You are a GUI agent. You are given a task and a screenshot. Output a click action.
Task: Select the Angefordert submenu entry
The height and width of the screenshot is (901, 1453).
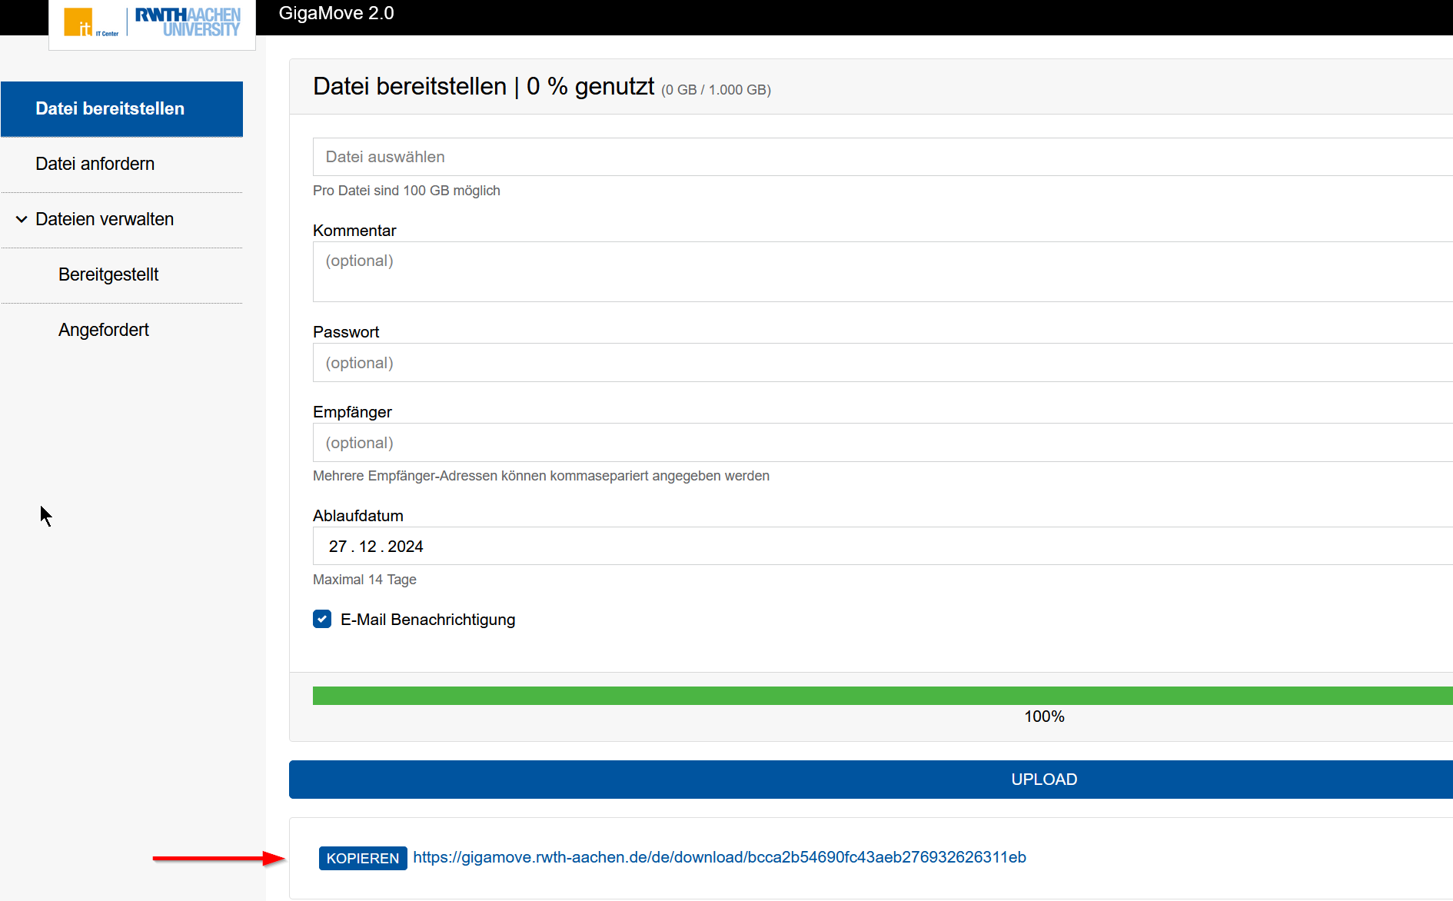click(104, 331)
